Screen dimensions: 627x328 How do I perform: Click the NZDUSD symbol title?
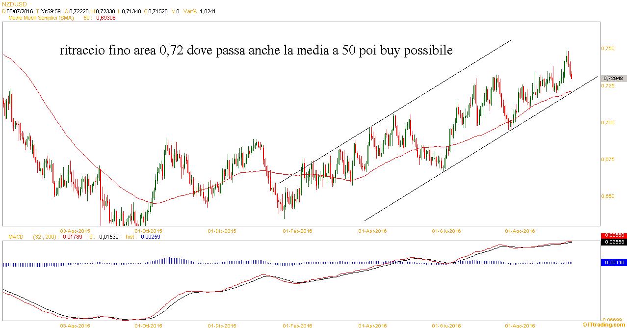(14, 4)
